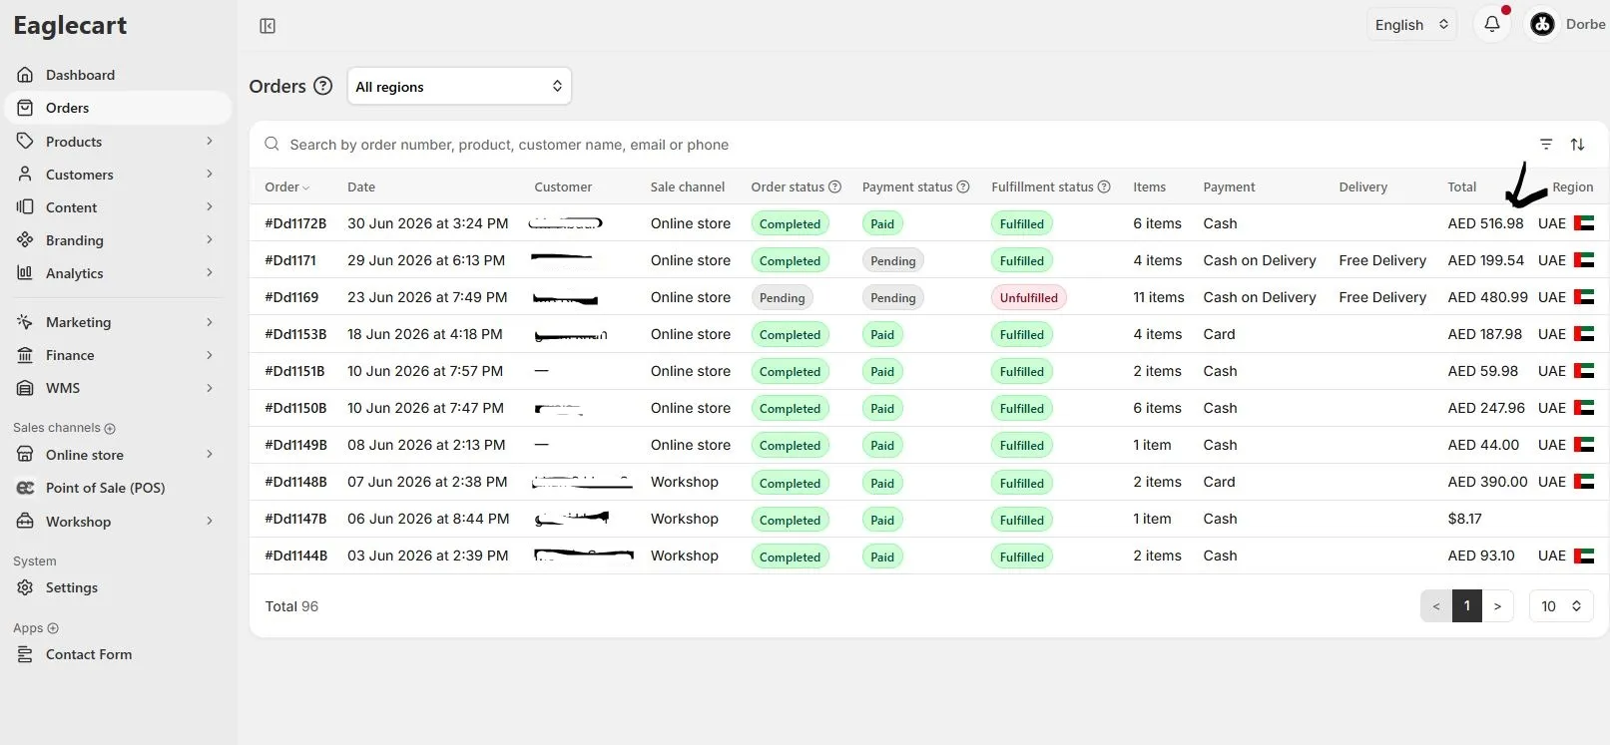Click the Finance bank icon
The height and width of the screenshot is (745, 1610).
[x=25, y=355]
